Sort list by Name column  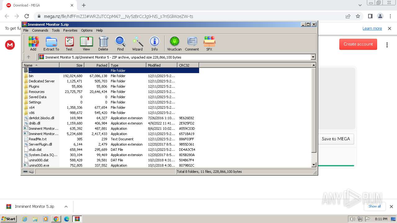[x=41, y=65]
